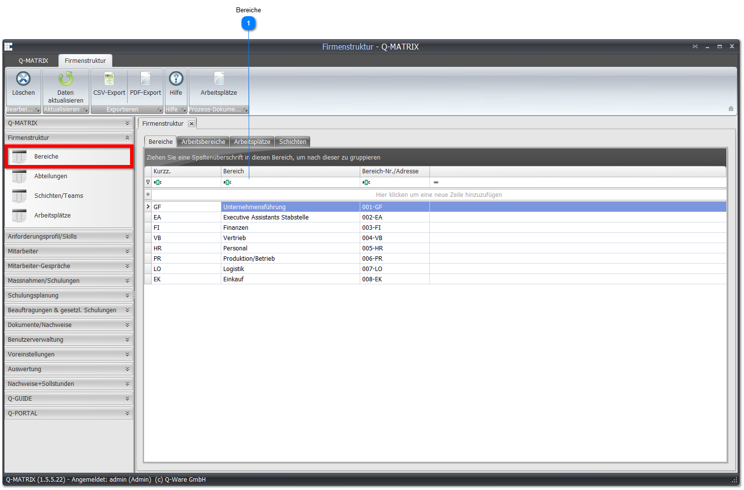The height and width of the screenshot is (490, 744).
Task: Open the Arbeitsplätze process document icon
Action: pyautogui.click(x=219, y=79)
